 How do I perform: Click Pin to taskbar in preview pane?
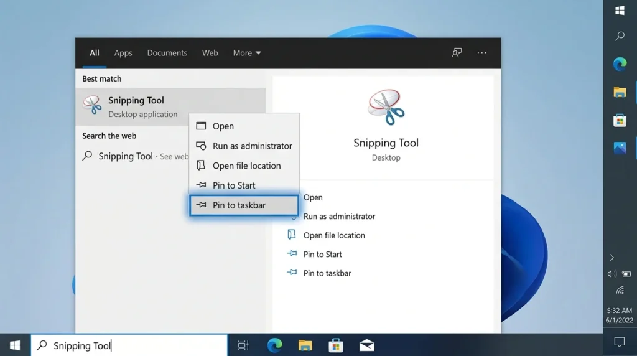(x=327, y=273)
